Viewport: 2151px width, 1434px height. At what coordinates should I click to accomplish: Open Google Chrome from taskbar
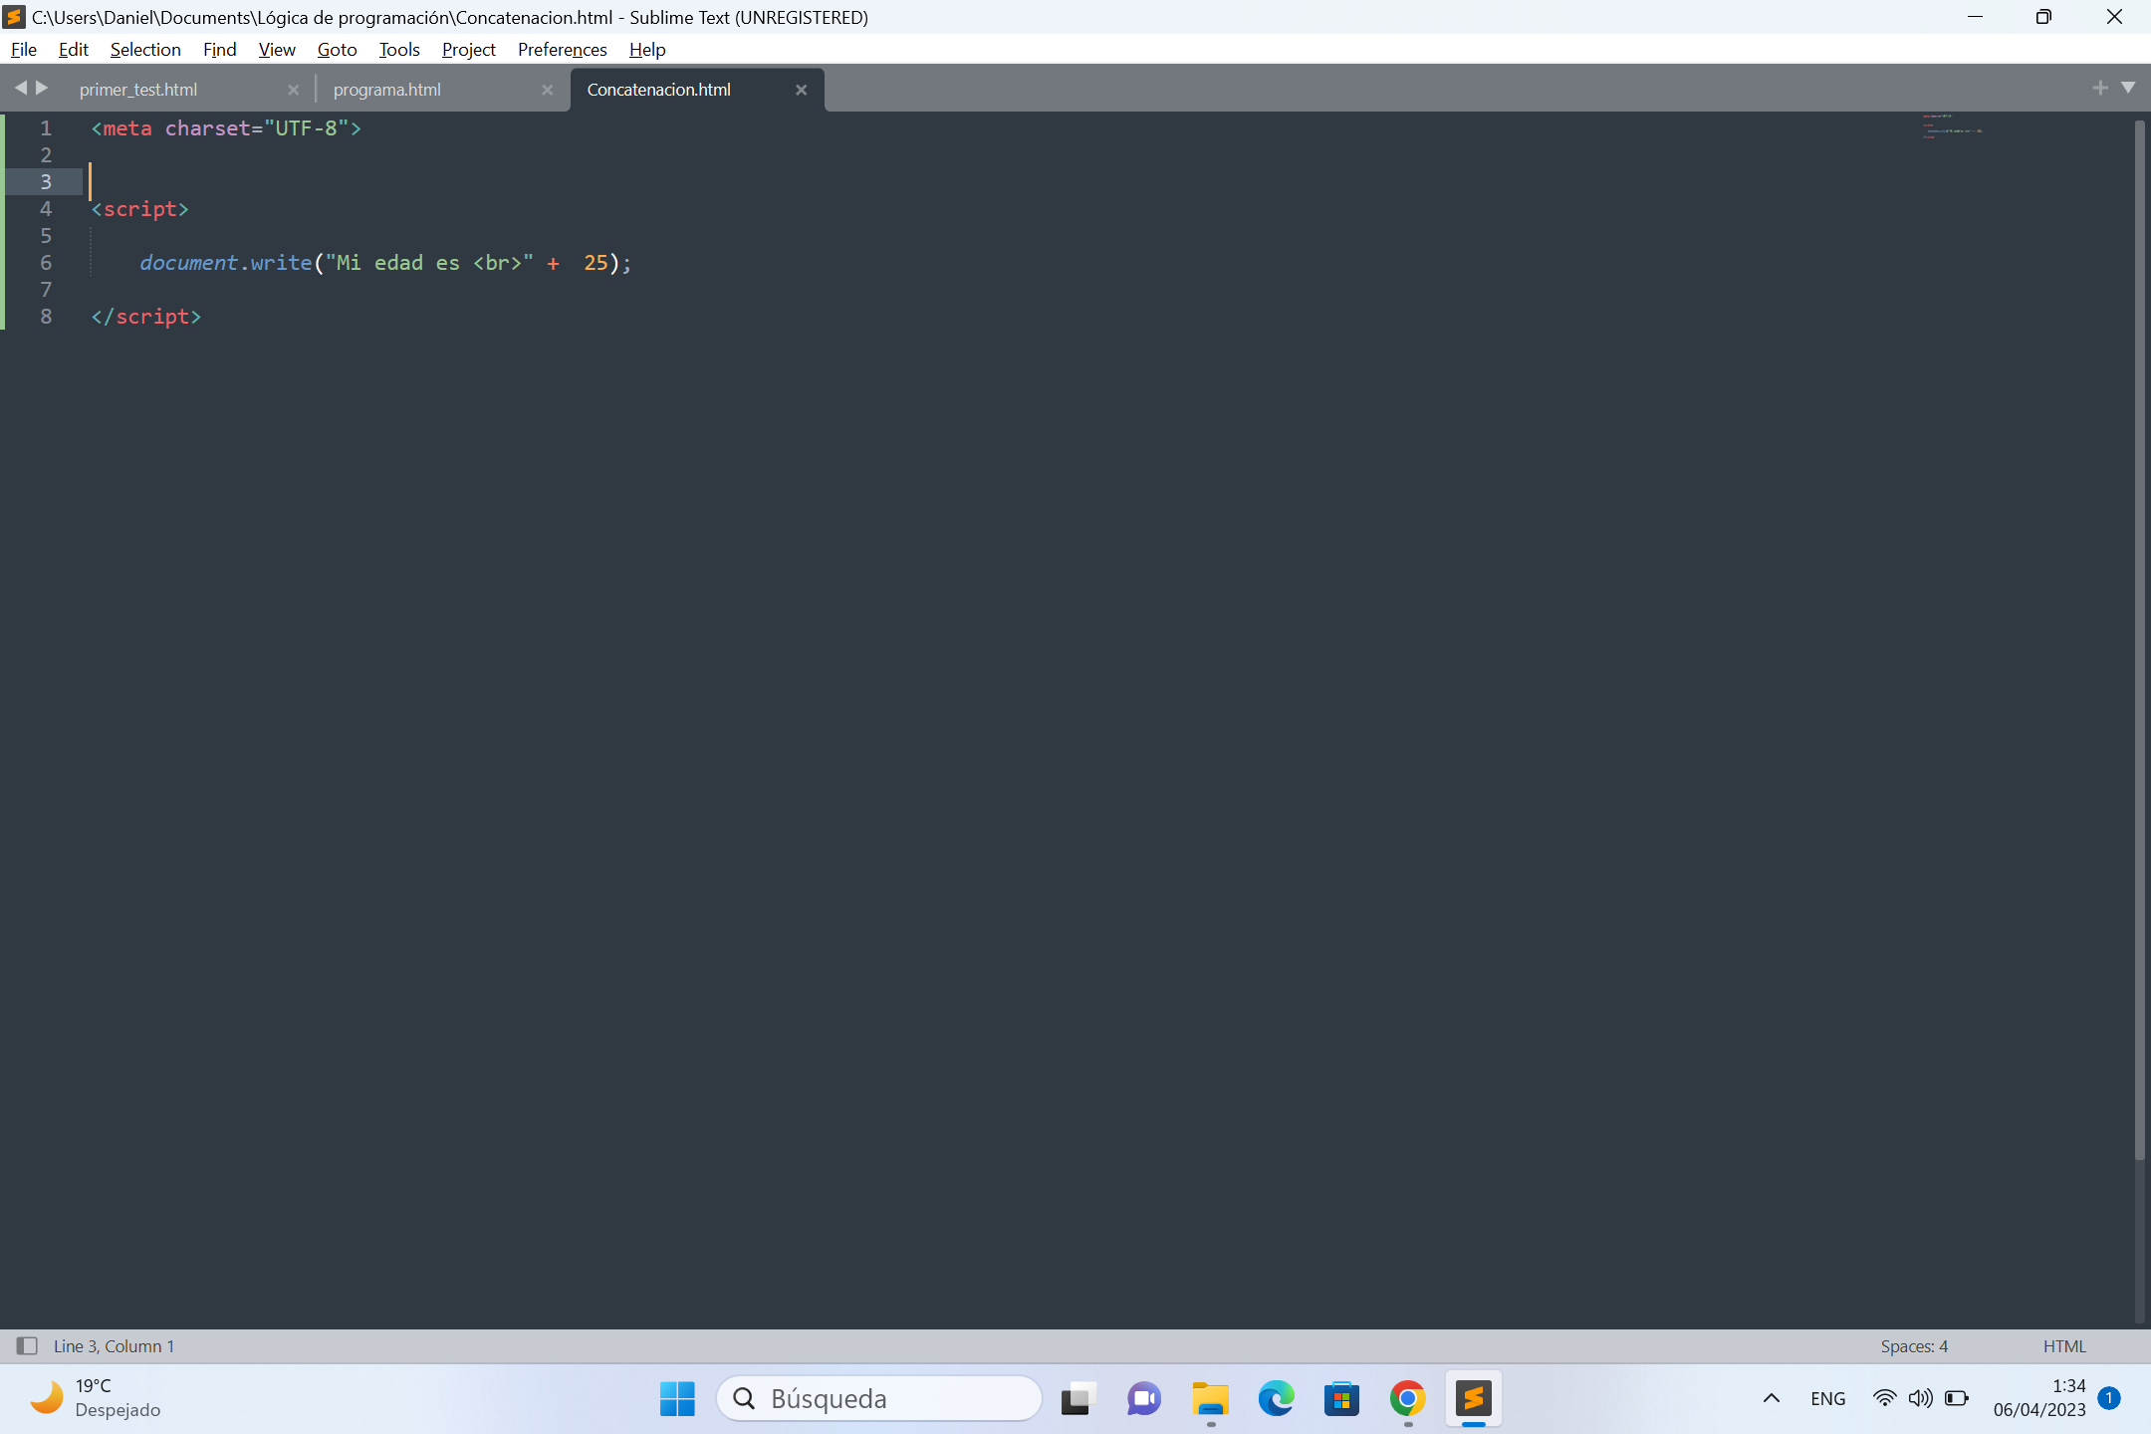tap(1407, 1399)
